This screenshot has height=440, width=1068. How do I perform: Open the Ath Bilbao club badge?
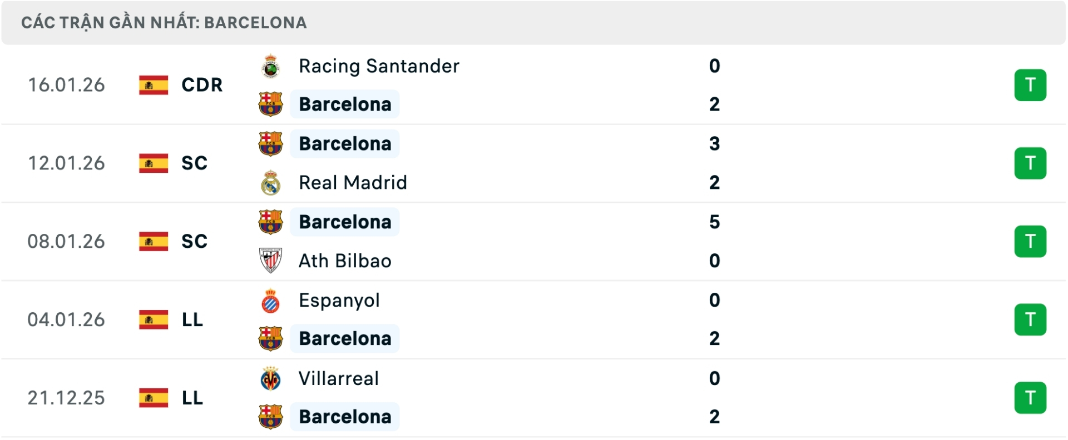(x=271, y=261)
